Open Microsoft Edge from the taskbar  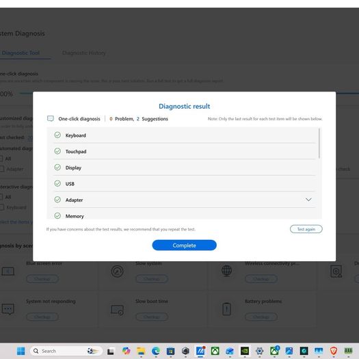point(156,351)
